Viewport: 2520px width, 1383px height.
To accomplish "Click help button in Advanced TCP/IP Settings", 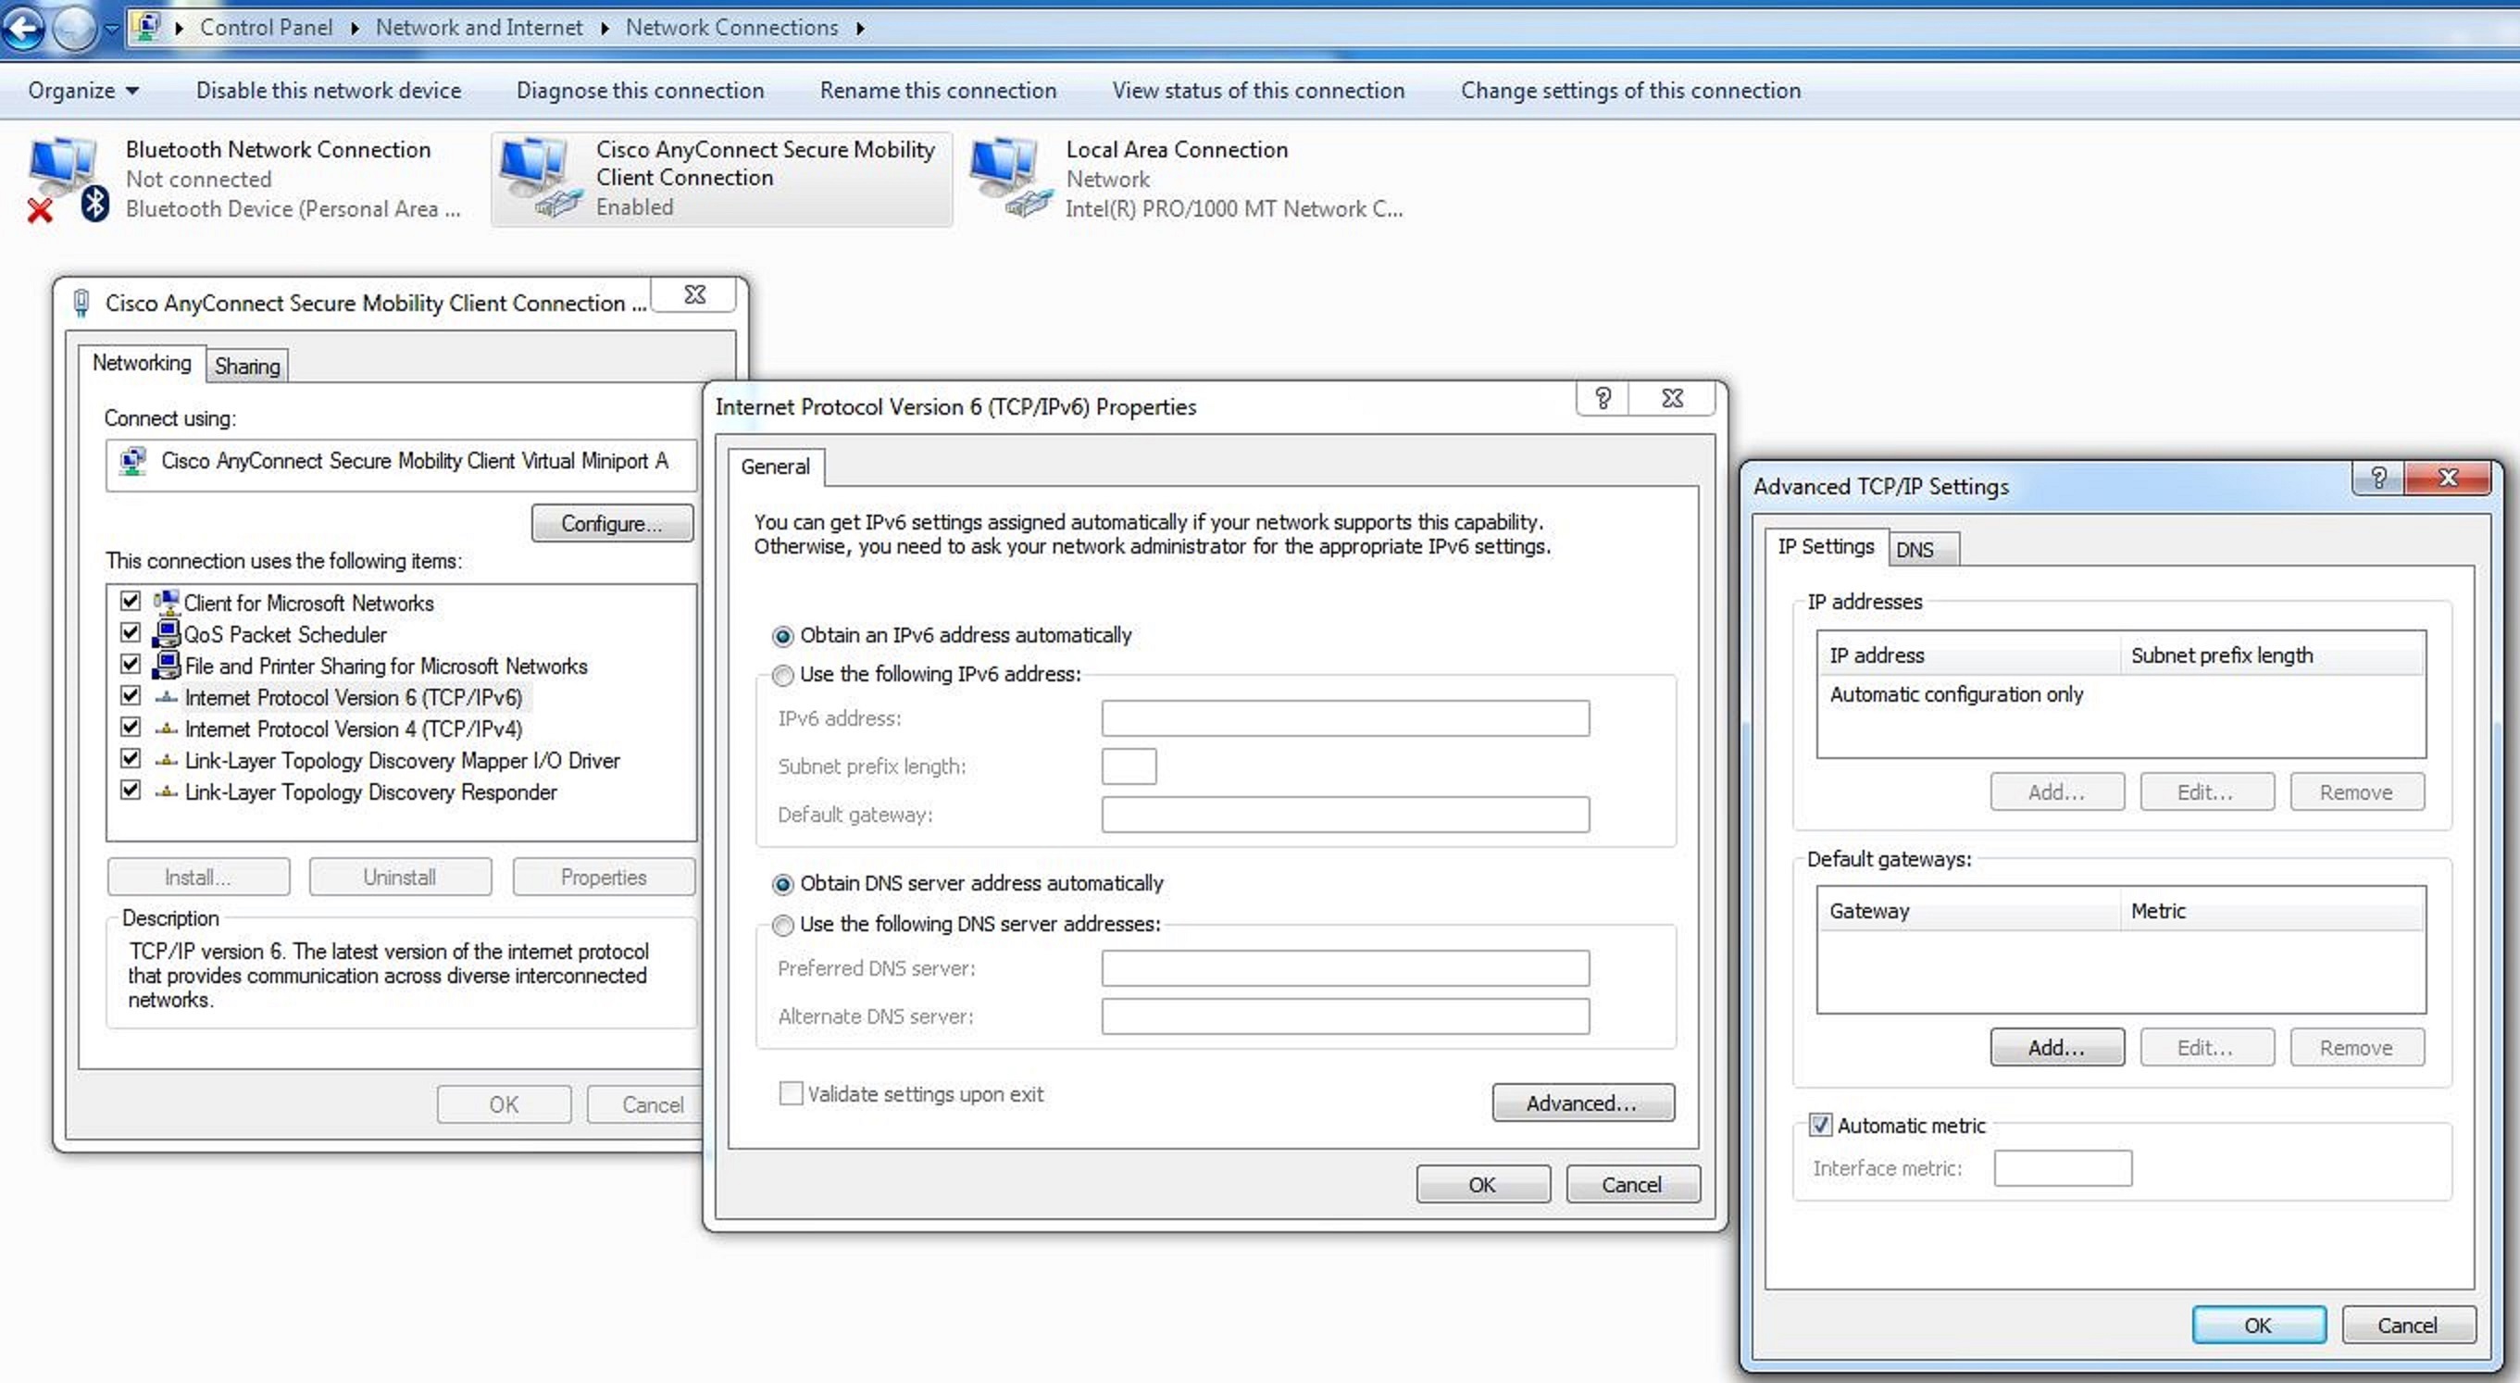I will 2378,478.
